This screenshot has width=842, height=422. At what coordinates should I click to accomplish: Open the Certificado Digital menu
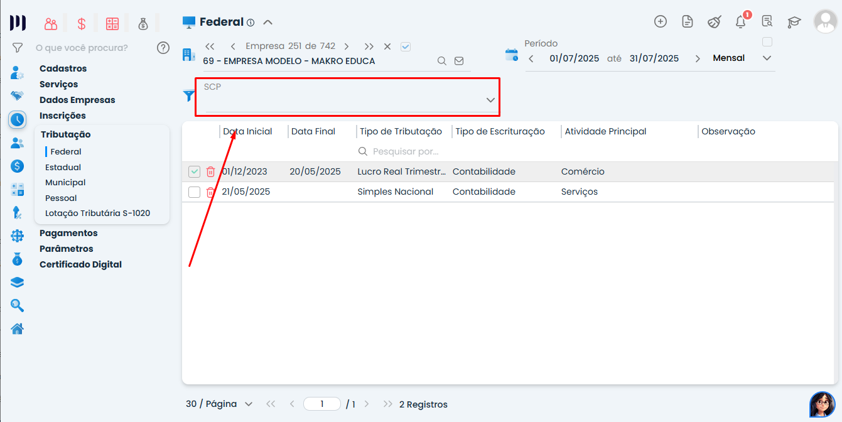tap(80, 264)
